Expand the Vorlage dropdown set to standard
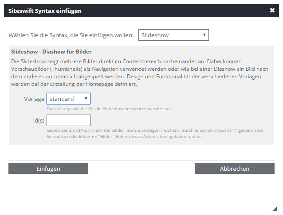This screenshot has width=283, height=215. (68, 99)
